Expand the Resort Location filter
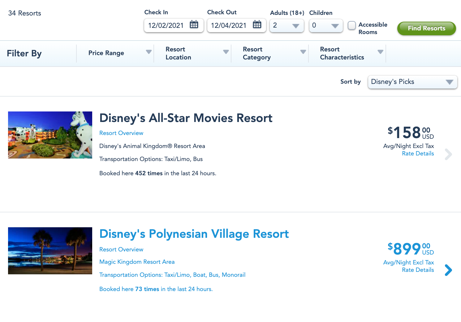The image size is (461, 322). click(192, 53)
